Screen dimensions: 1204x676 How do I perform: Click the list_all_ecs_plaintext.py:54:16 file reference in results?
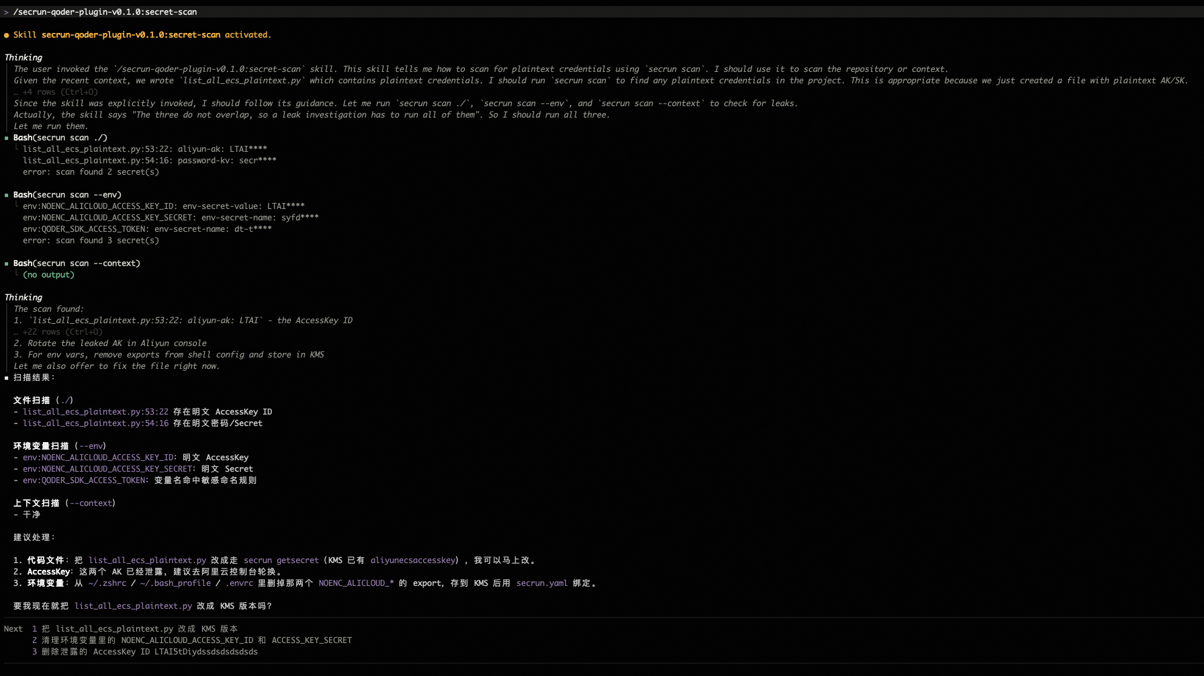click(x=95, y=423)
